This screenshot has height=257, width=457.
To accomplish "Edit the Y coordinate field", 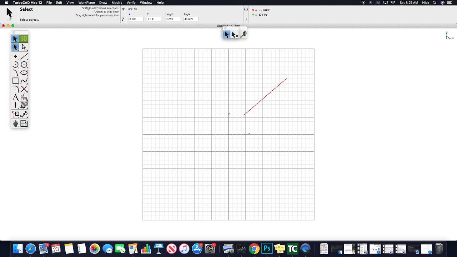I will tap(154, 19).
